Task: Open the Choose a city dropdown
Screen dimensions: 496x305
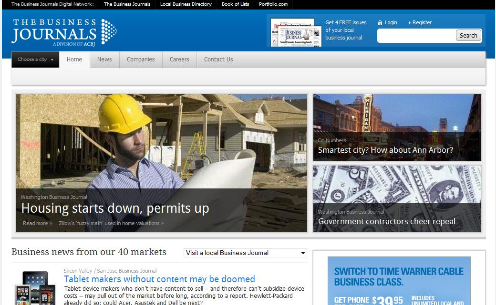Action: pyautogui.click(x=35, y=59)
